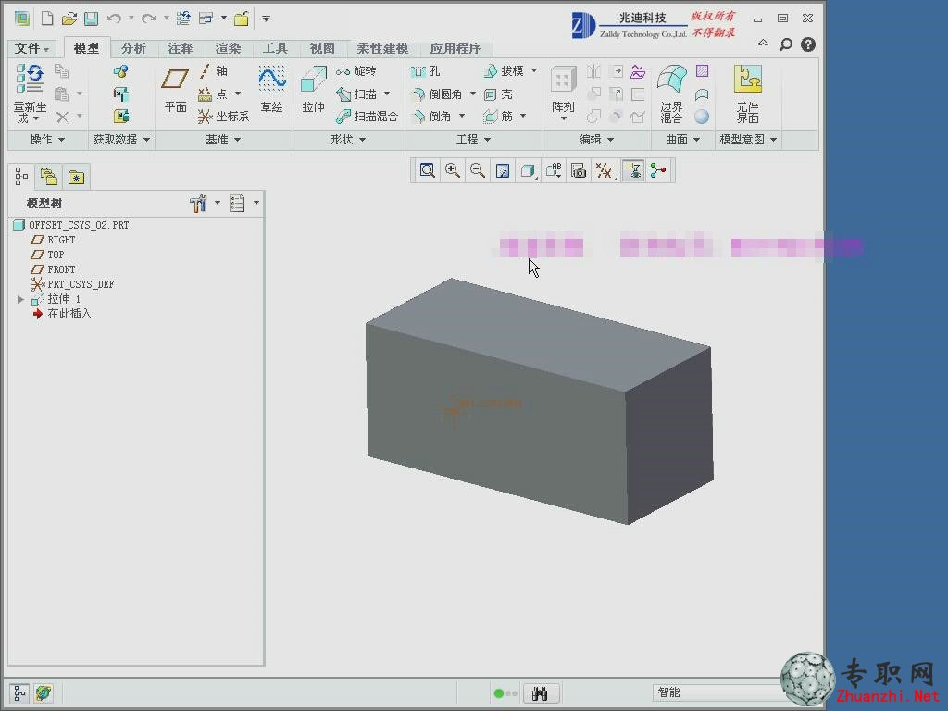Select the Round (倒圆角) tool

coord(437,94)
